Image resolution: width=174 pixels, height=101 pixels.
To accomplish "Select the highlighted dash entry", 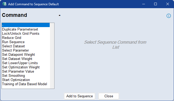I will [26, 25].
